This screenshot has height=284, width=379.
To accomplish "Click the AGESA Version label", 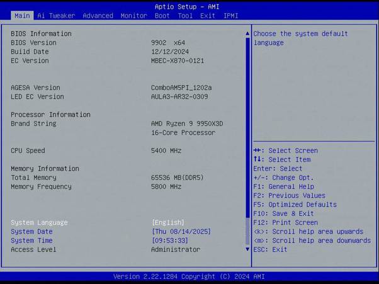I will [35, 88].
